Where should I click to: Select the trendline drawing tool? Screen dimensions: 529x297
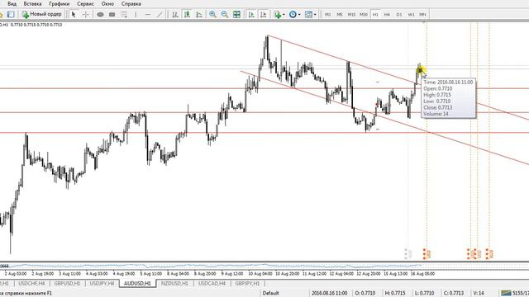160,15
